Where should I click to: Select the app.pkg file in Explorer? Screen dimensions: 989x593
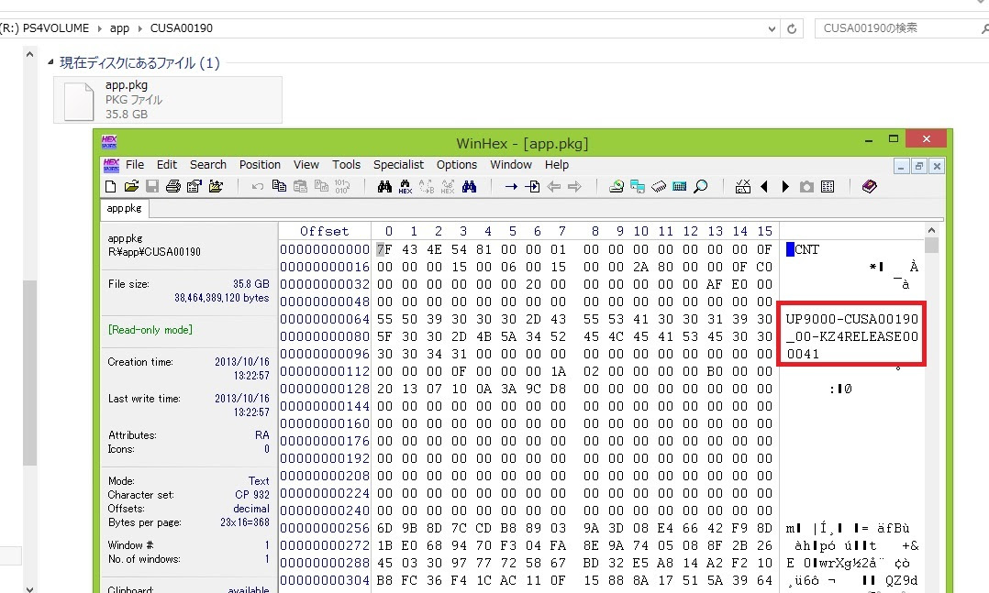click(x=168, y=100)
